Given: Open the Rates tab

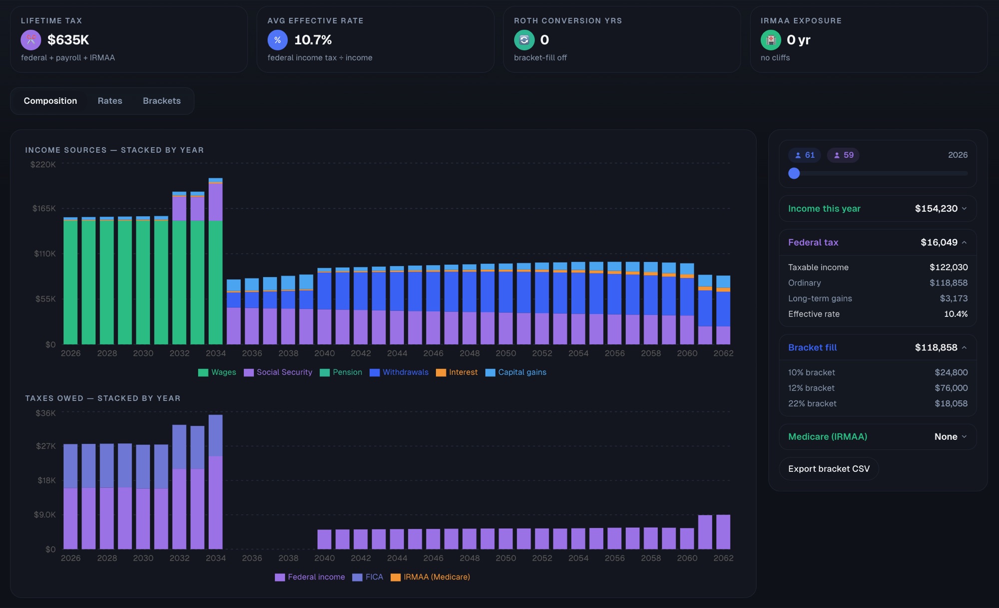Looking at the screenshot, I should pos(110,101).
